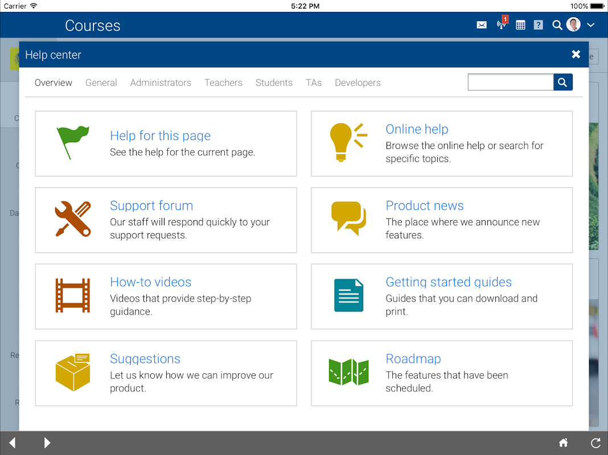Screen dimensions: 608x455
Task: Switch to the Administrators tab
Action: (x=161, y=83)
